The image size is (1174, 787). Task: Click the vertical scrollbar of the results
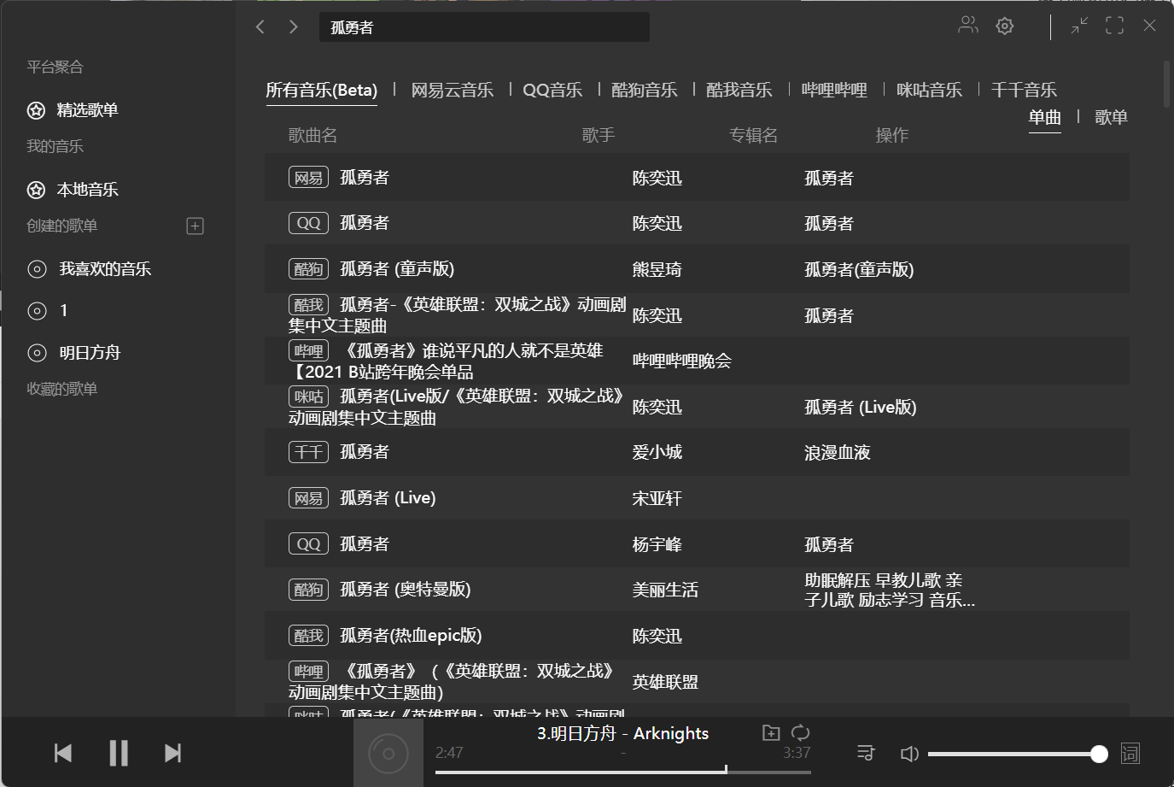coord(1166,84)
